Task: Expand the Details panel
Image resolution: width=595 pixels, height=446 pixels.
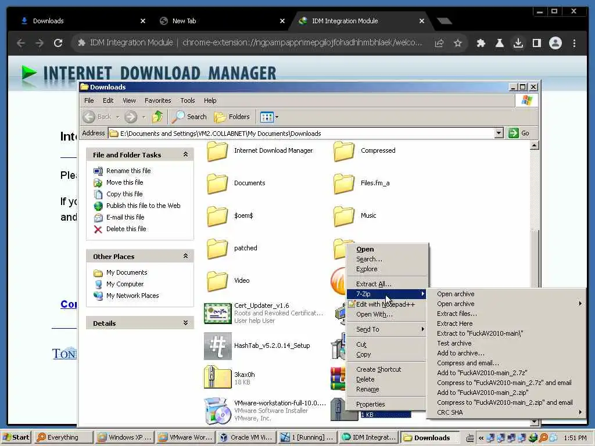Action: click(x=185, y=323)
